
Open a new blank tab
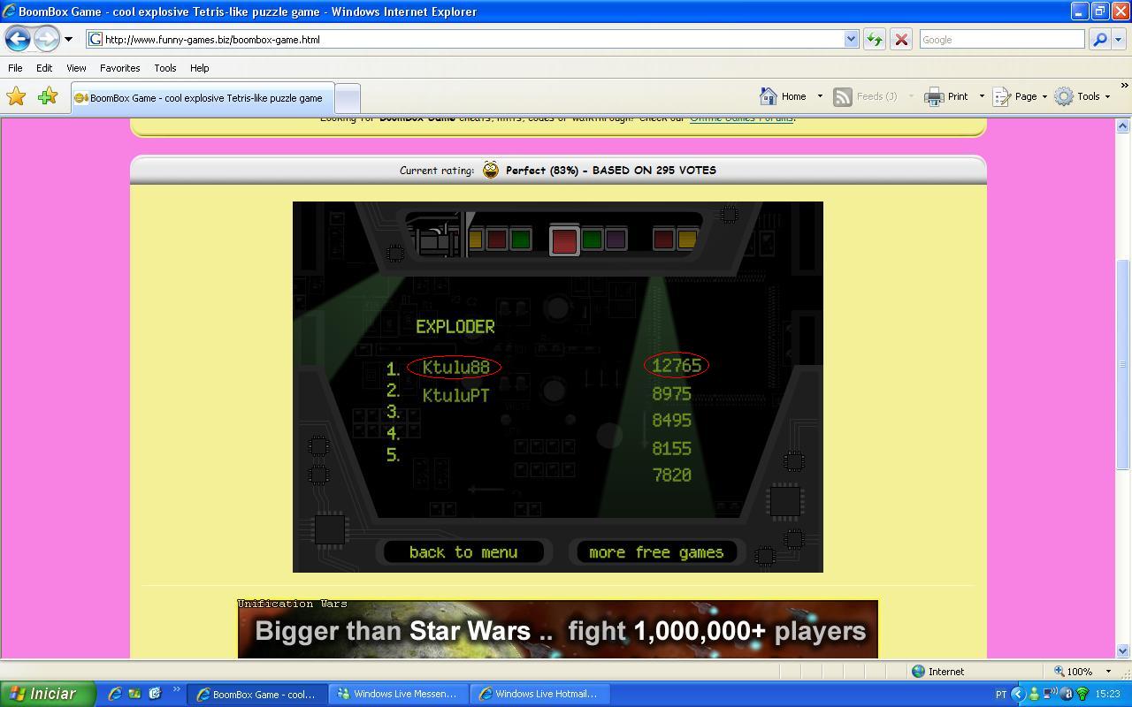tap(348, 98)
